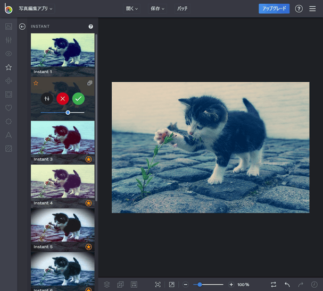Image resolution: width=323 pixels, height=291 pixels.
Task: Click the バッチ menu item
Action: [183, 8]
